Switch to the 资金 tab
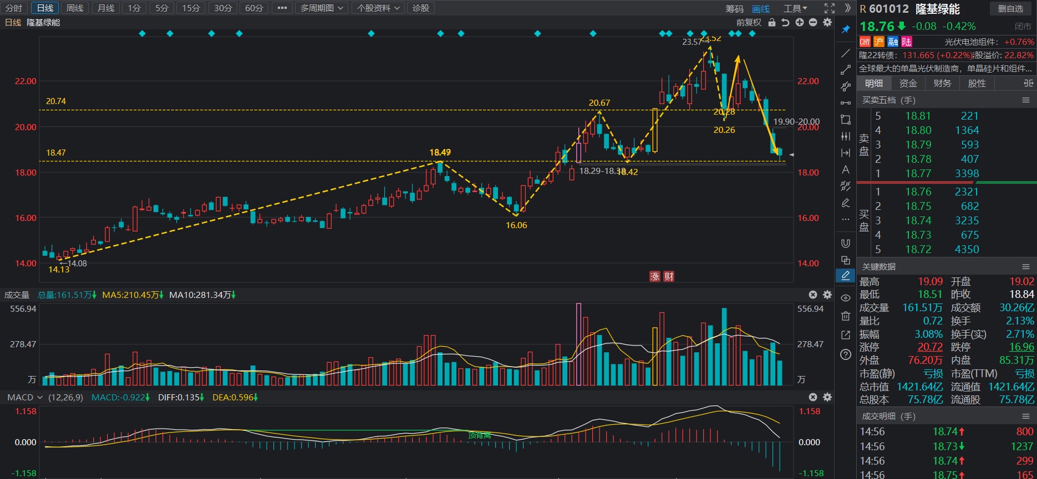The image size is (1037, 479). (x=908, y=84)
